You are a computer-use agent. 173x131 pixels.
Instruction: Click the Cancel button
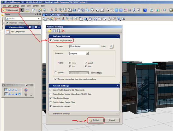pyautogui.click(x=112, y=120)
